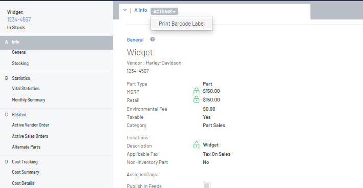363x188 pixels.
Task: Click the Widget description value
Action: [210, 144]
